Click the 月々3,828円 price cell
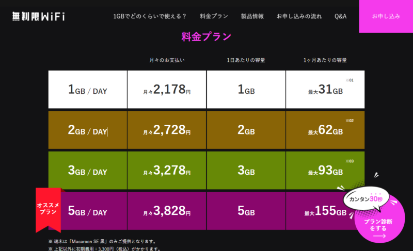The height and width of the screenshot is (251, 413). [167, 211]
